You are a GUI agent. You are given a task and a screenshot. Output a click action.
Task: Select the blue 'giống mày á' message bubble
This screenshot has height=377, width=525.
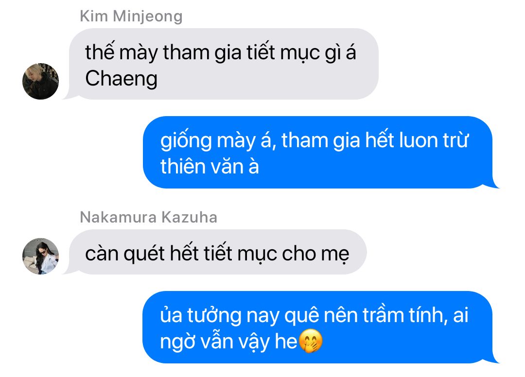coord(318,152)
